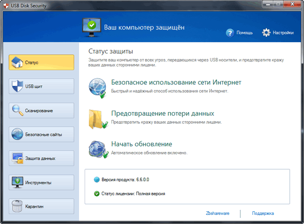The image size is (304, 224).
Task: Open the Сканирование section
Action: click(42, 110)
